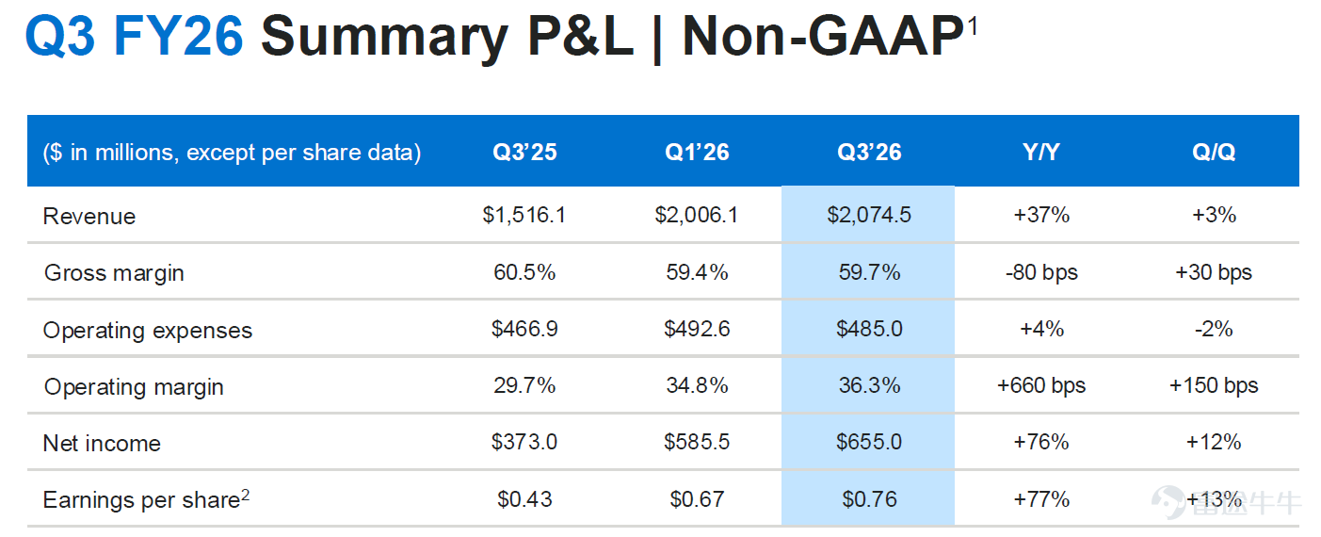The width and height of the screenshot is (1321, 537).
Task: Select the Q3'25 column header
Action: (x=524, y=153)
